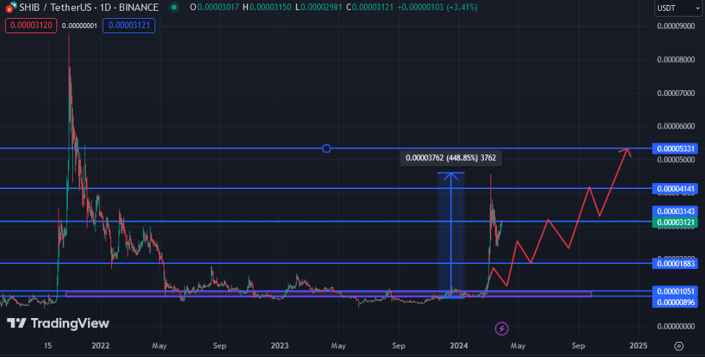Screen dimensions: 705x357
Task: Click the +3.41% change value
Action: click(x=462, y=7)
